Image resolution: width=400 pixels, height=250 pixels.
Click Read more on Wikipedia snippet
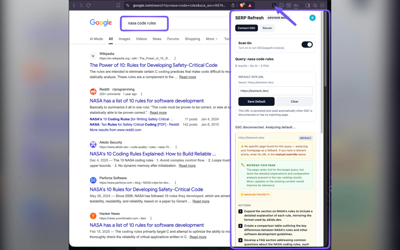coord(187,77)
